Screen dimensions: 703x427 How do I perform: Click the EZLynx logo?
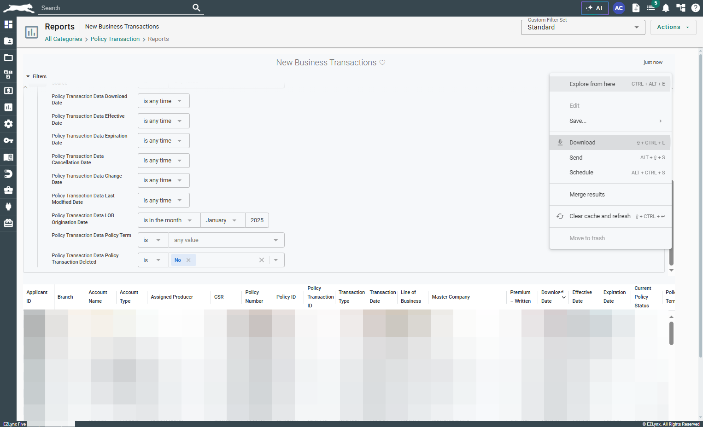click(x=18, y=8)
